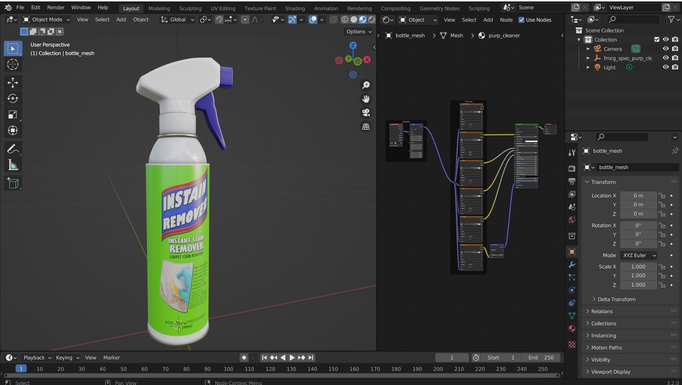
Task: Open the Add menu in node editor
Action: [x=488, y=20]
